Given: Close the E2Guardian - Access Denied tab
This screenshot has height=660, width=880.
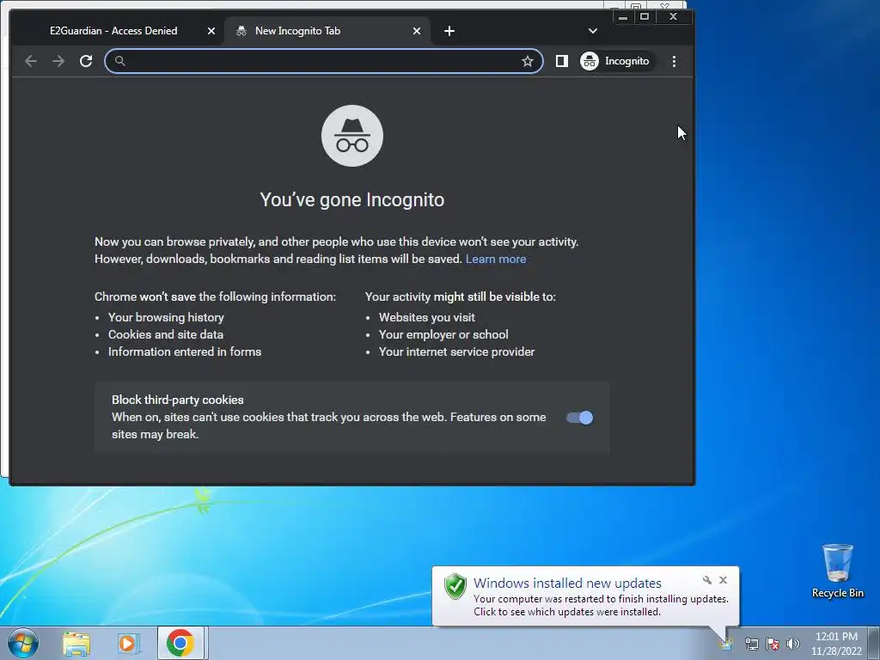Looking at the screenshot, I should [x=211, y=31].
